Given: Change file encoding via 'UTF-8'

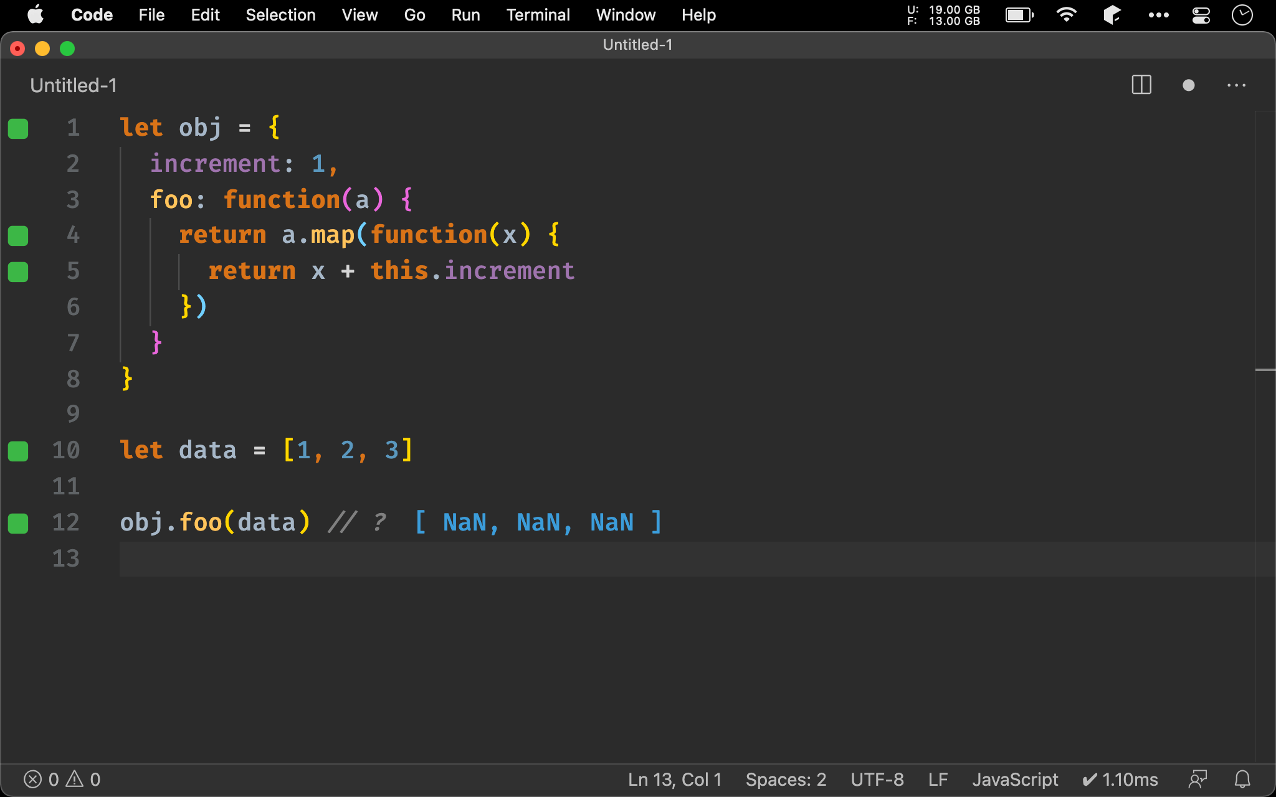Looking at the screenshot, I should click(877, 780).
